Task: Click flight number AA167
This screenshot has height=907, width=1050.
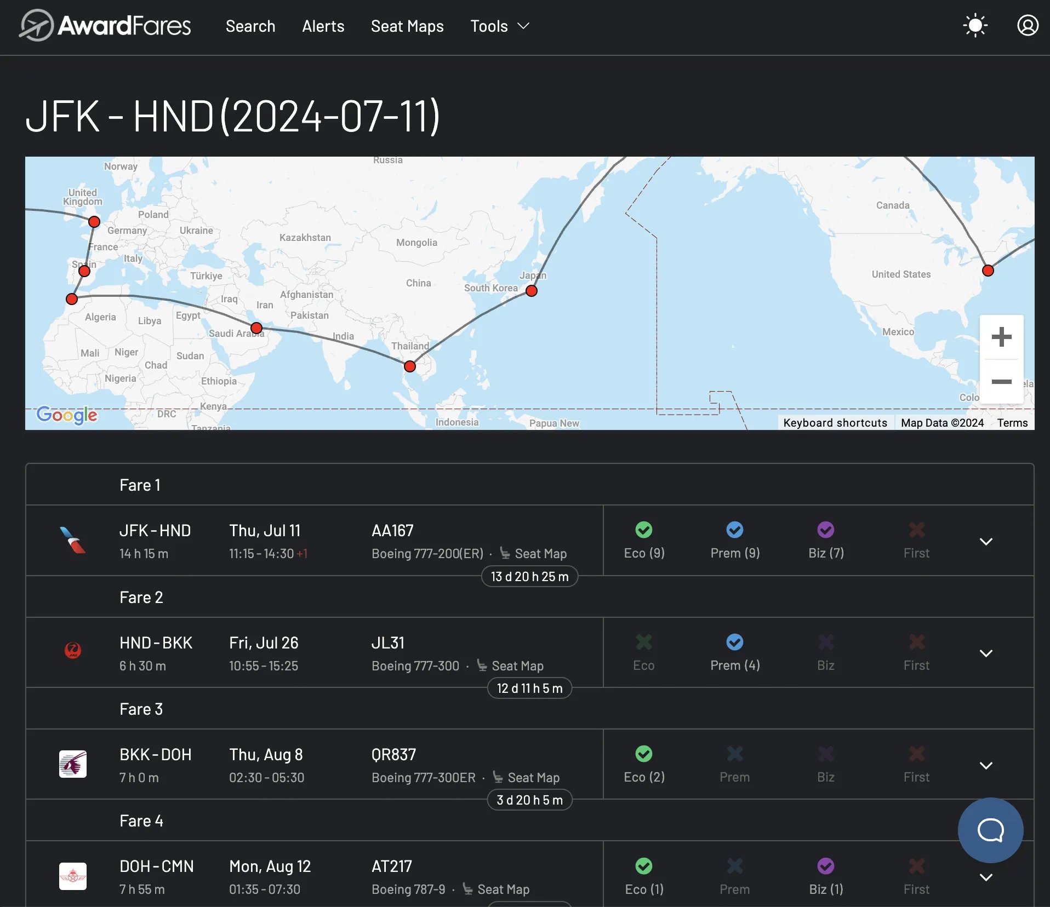Action: click(392, 530)
